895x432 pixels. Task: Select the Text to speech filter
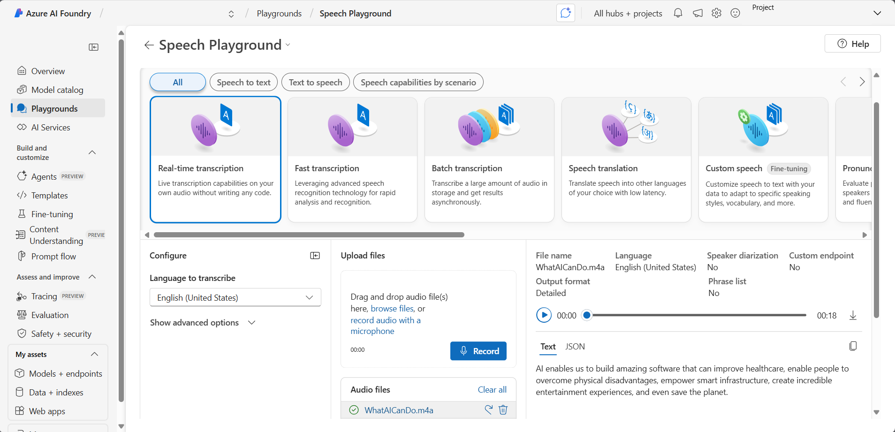click(316, 82)
